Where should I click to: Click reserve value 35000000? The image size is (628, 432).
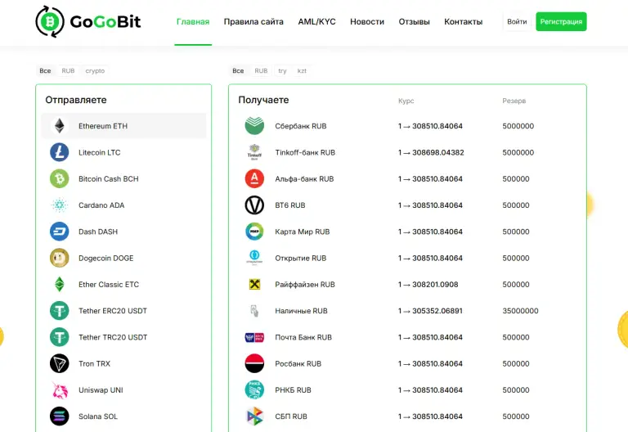[520, 311]
